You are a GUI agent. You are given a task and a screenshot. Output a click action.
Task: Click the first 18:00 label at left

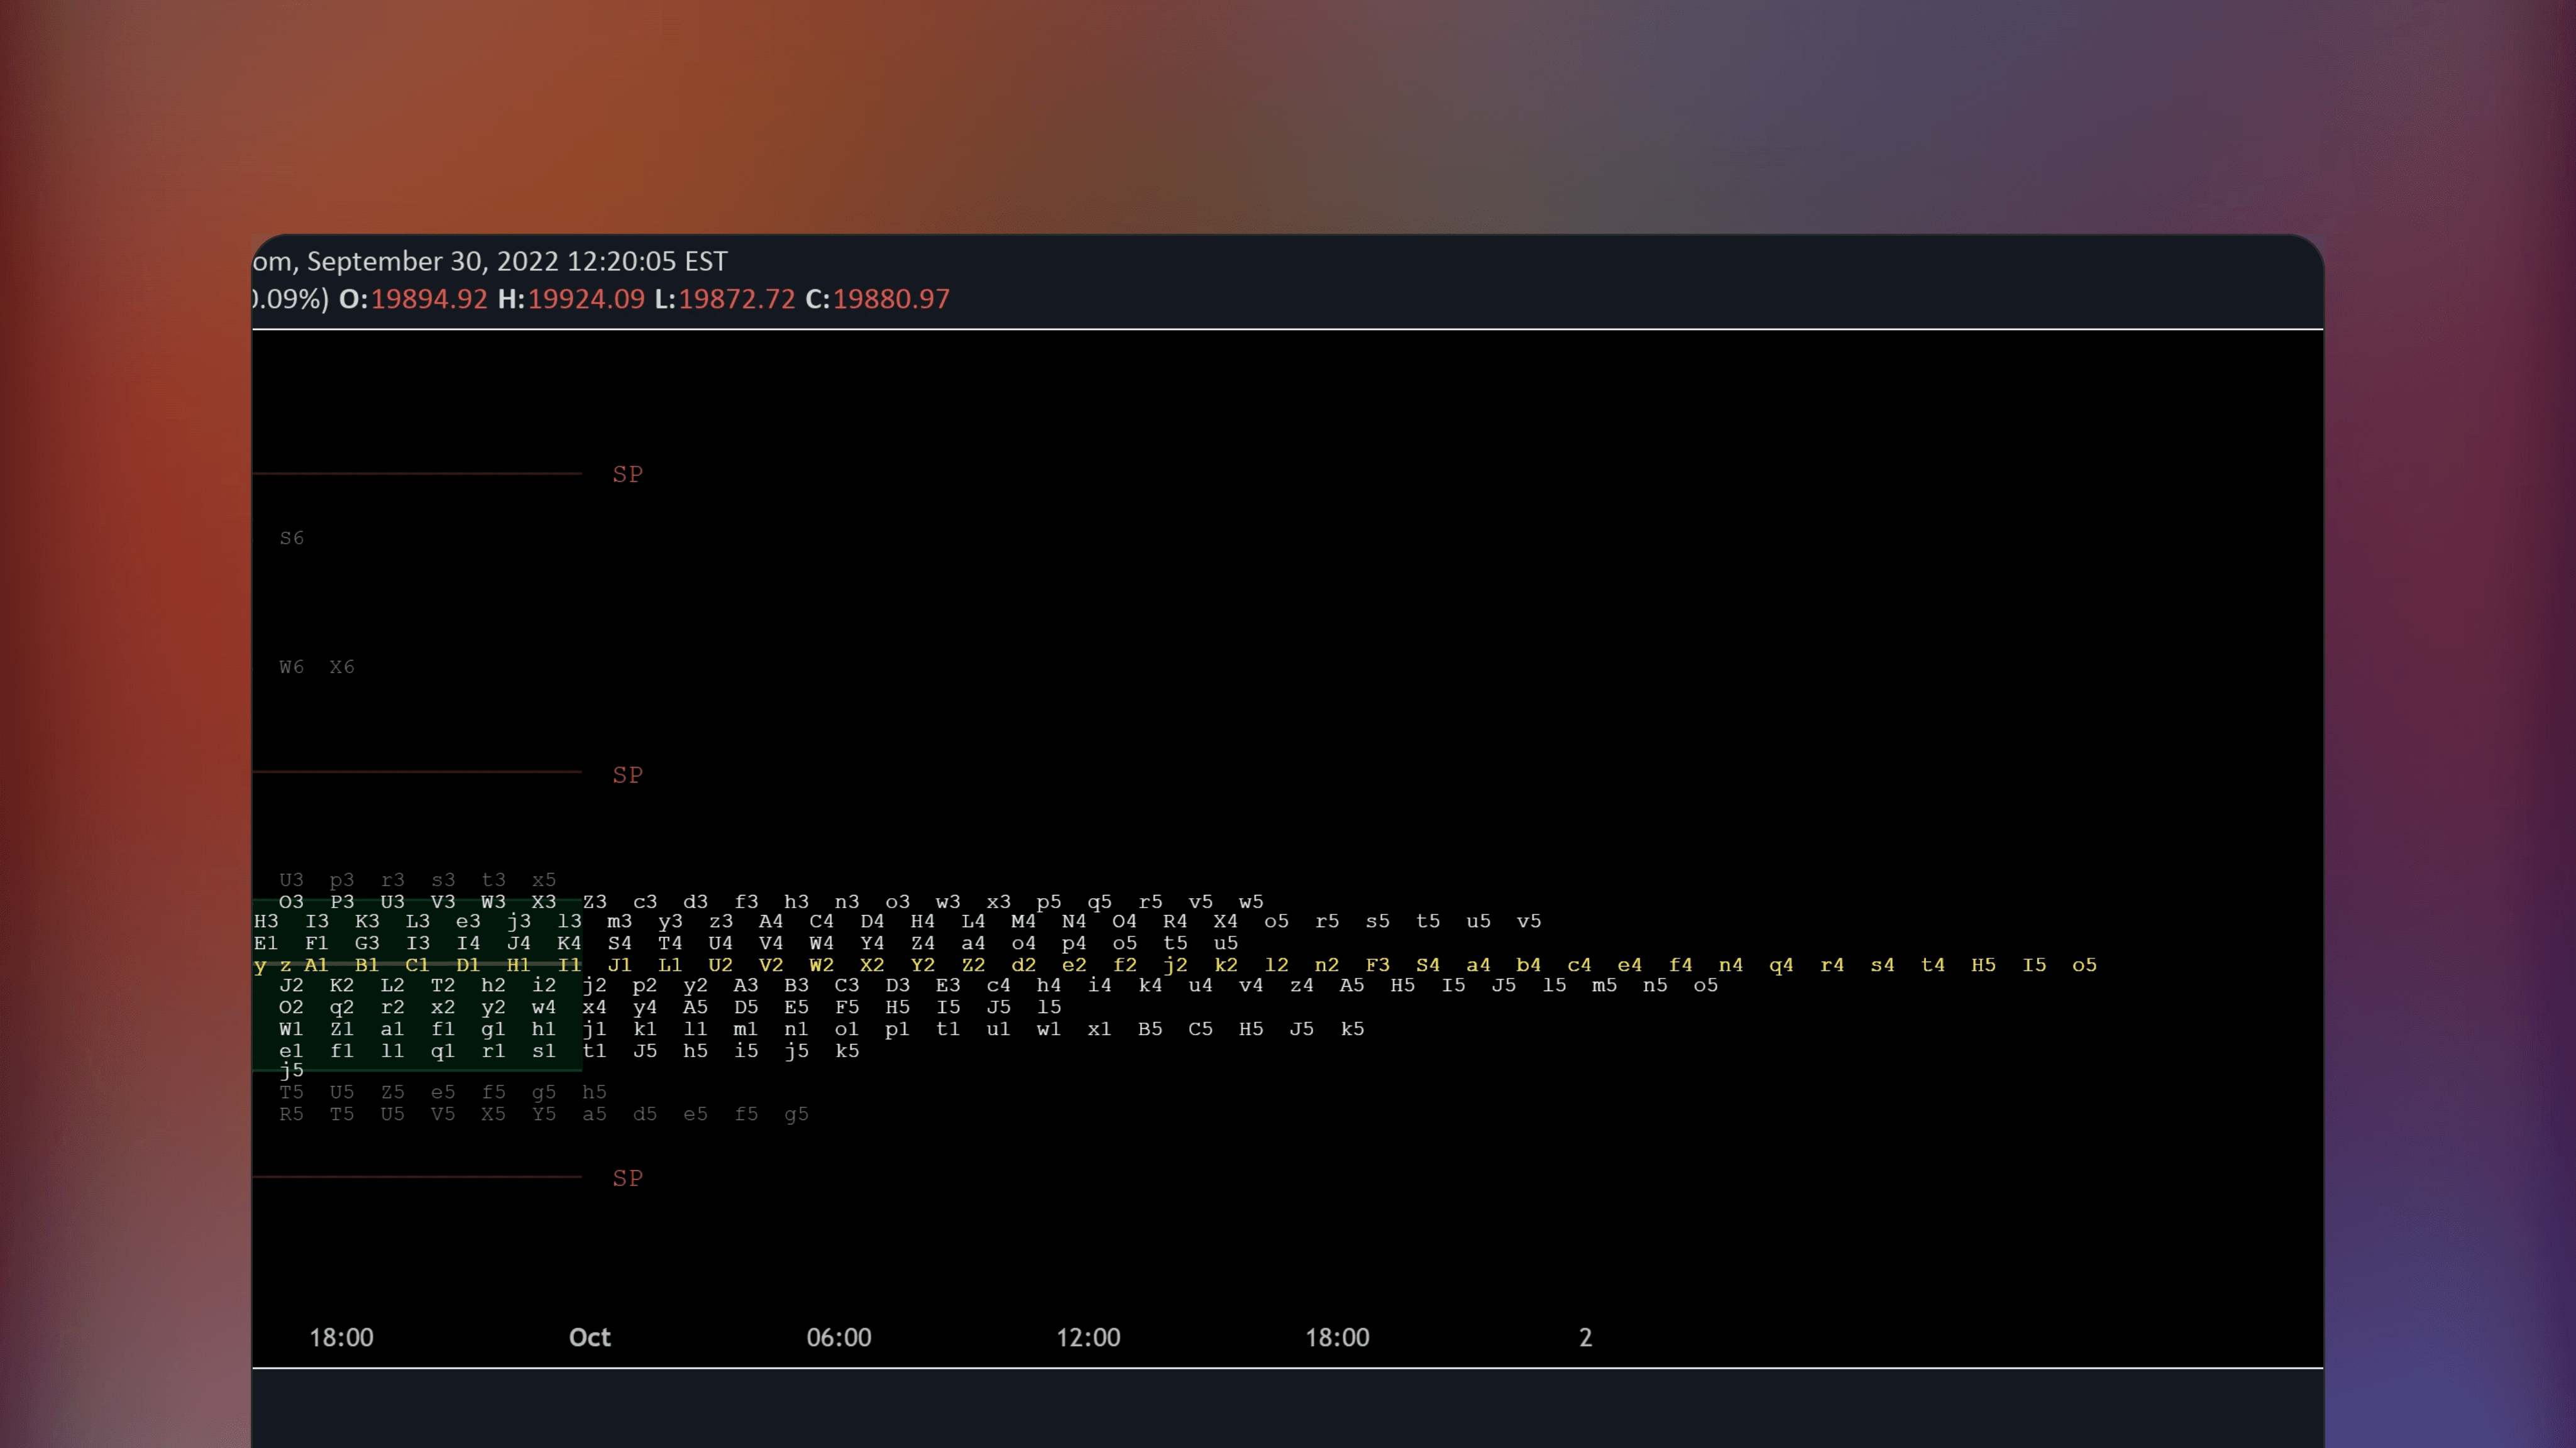(341, 1337)
